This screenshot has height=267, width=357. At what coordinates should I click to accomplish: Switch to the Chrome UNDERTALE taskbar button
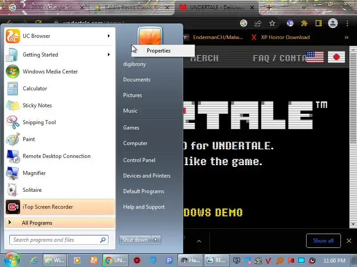[x=116, y=260]
